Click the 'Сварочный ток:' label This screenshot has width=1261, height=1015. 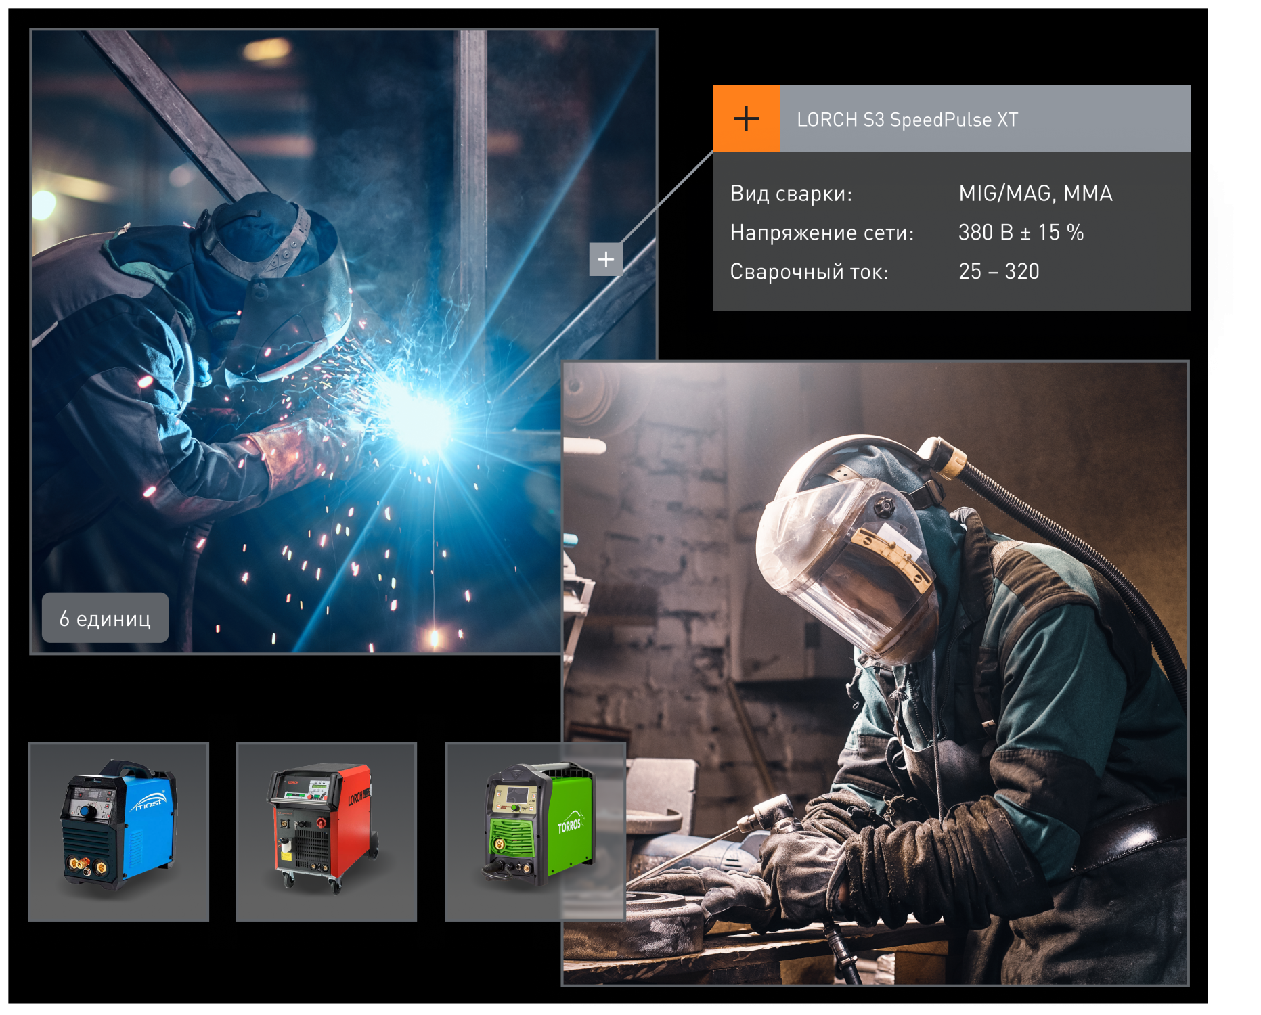(808, 272)
